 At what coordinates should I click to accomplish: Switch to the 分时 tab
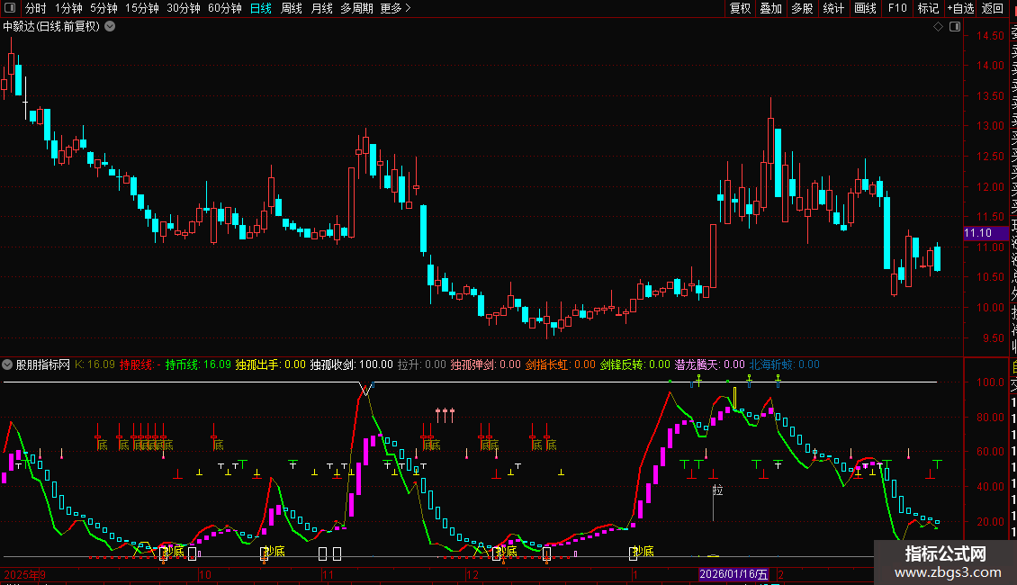click(35, 8)
